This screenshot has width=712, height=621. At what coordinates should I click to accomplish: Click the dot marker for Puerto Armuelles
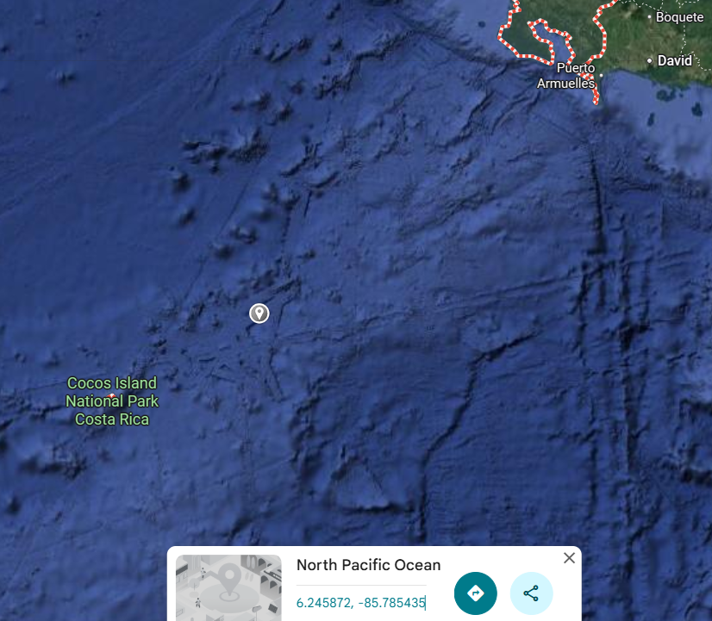click(601, 75)
